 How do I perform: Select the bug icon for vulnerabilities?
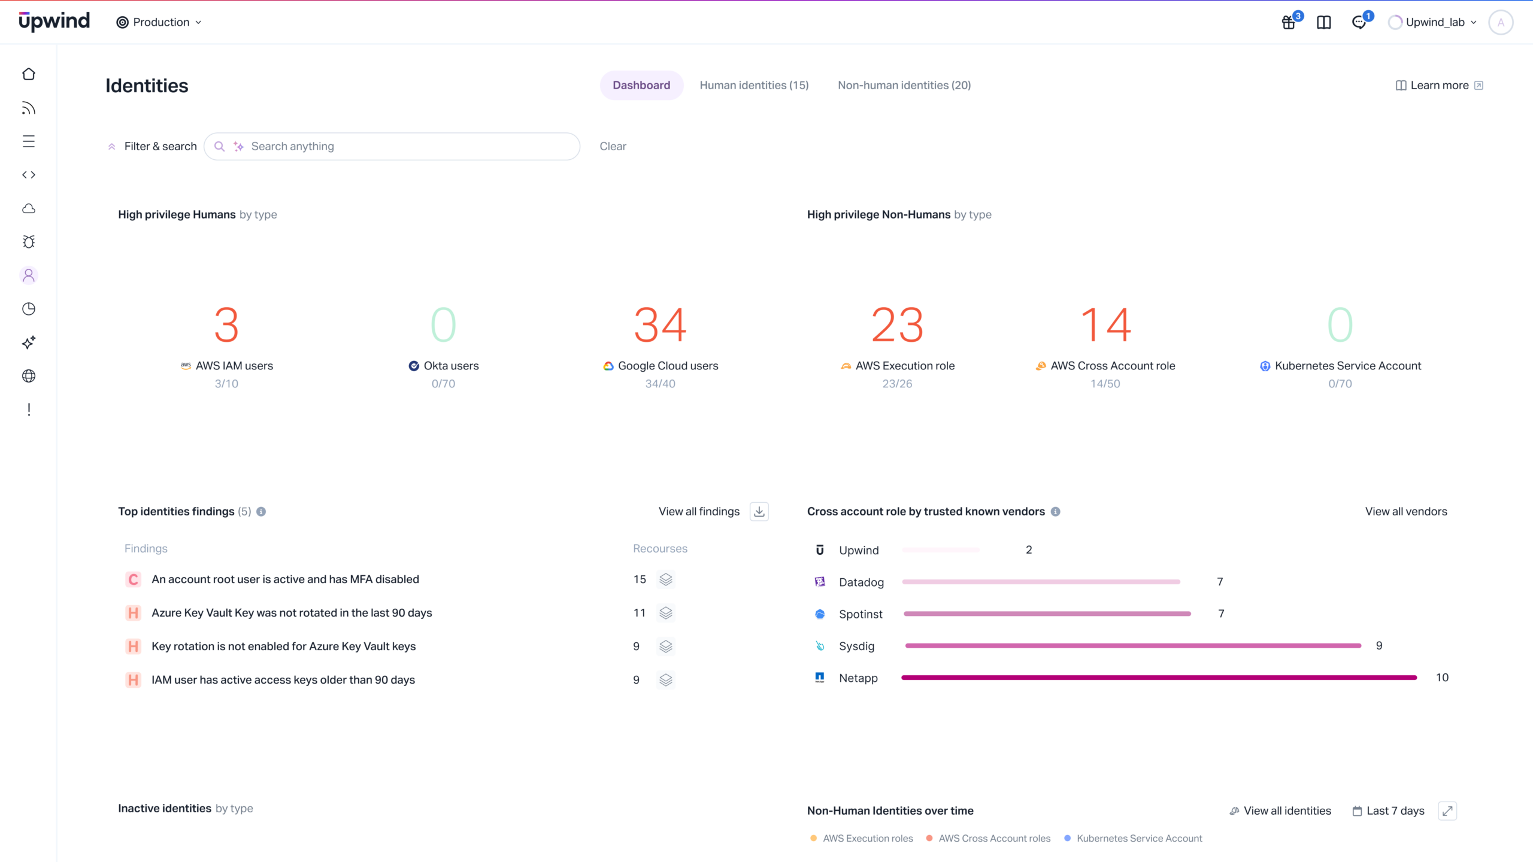tap(28, 242)
